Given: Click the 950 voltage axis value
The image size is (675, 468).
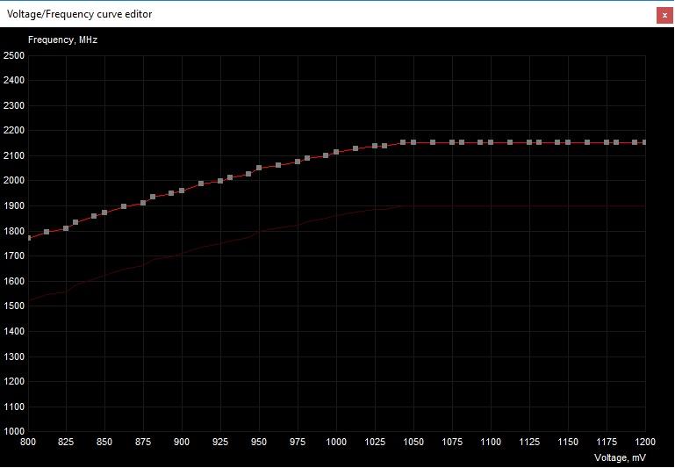Looking at the screenshot, I should [x=259, y=442].
